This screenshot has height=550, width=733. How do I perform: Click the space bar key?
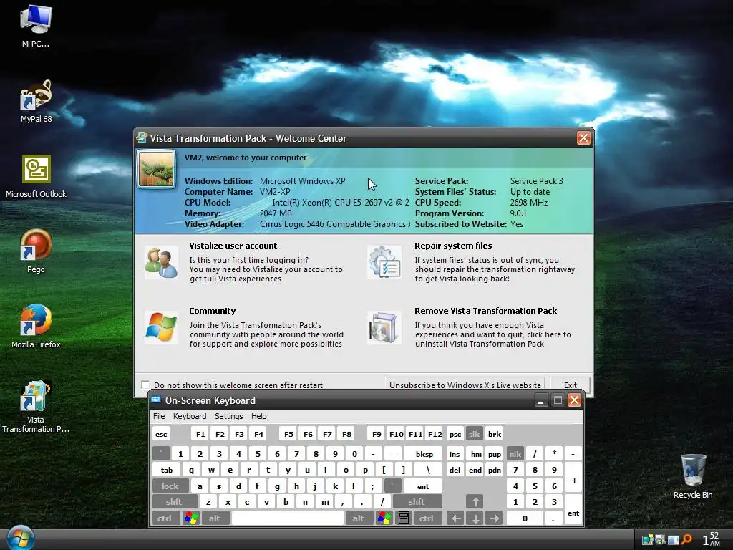pyautogui.click(x=288, y=518)
